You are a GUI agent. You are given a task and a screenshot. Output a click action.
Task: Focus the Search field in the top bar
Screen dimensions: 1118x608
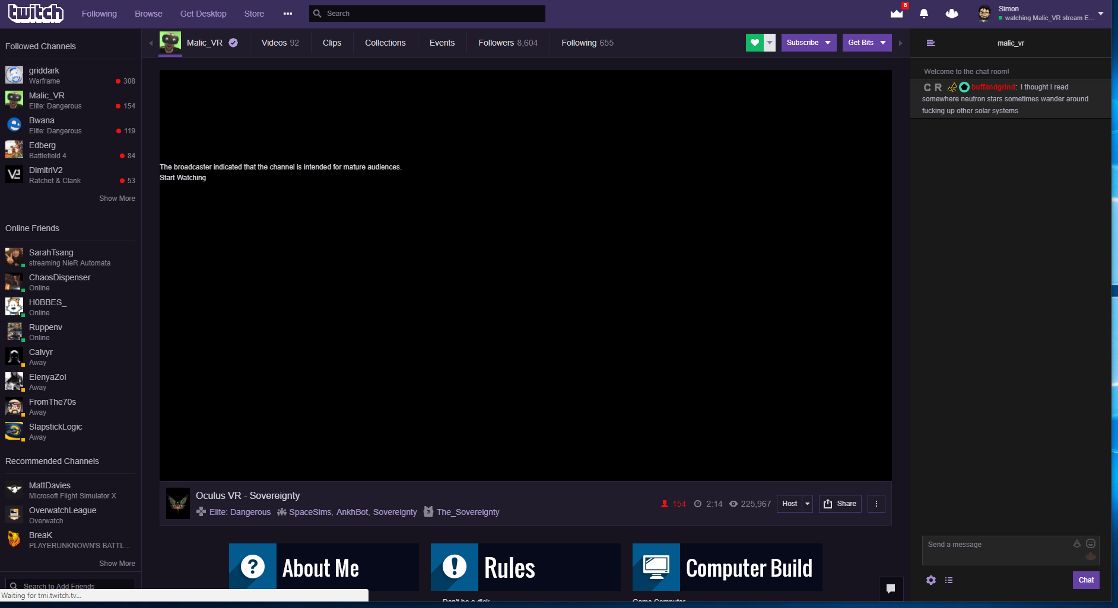427,14
